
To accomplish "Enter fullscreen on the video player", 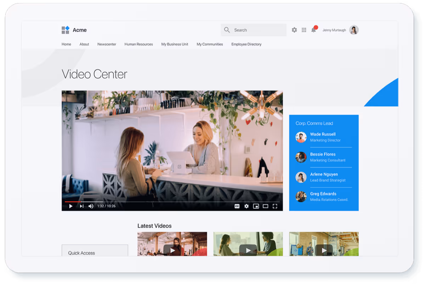I will [x=275, y=206].
